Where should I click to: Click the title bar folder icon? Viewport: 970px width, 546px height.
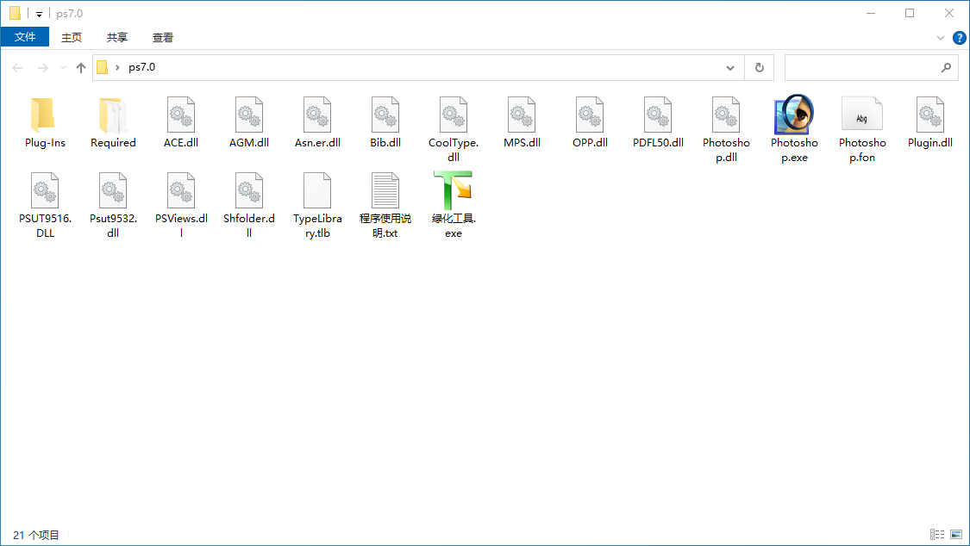coord(15,13)
